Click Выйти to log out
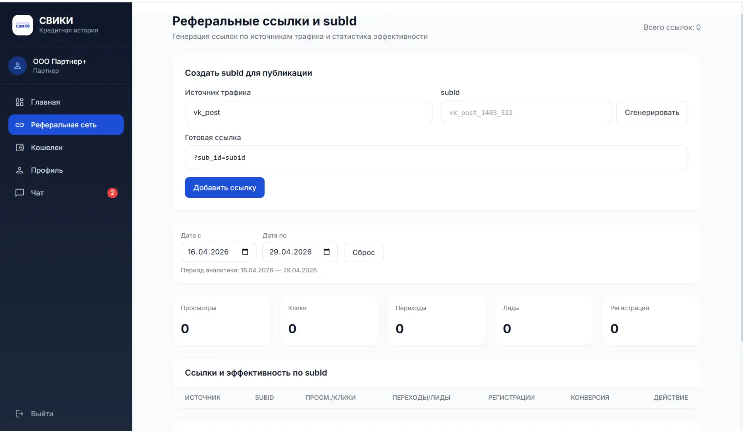Screen dimensions: 743x431 click(x=66, y=414)
